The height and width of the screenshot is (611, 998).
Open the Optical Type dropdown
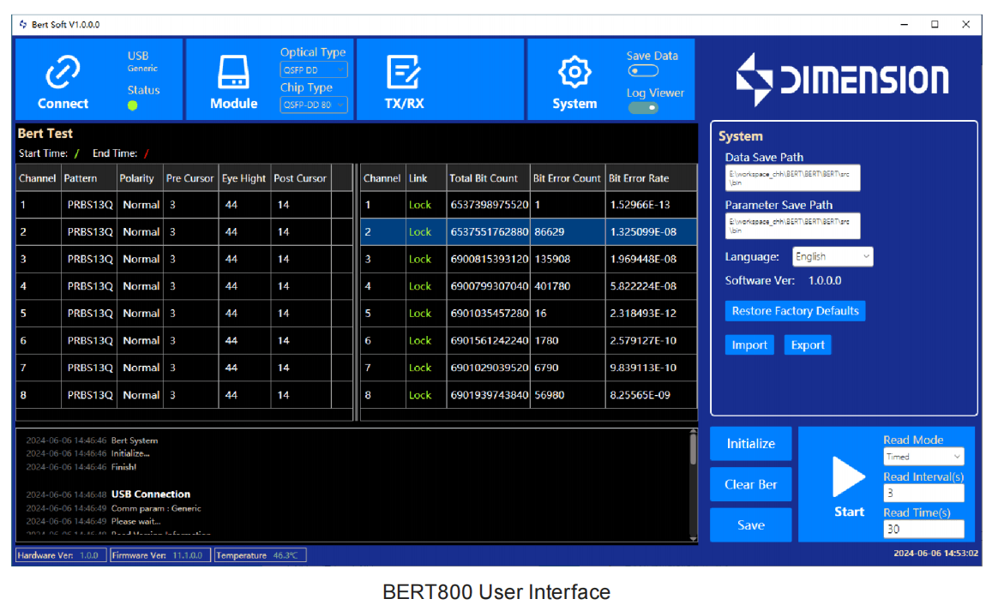point(313,69)
